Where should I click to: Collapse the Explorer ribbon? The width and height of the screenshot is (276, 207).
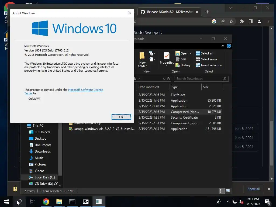click(223, 46)
